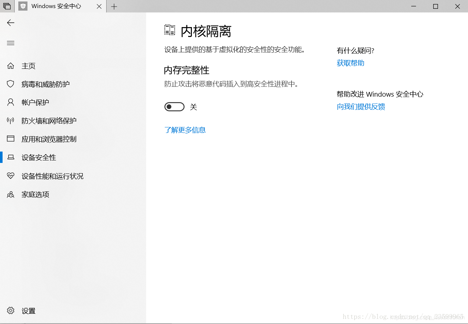Click the 有什么疑问? text

pos(355,51)
